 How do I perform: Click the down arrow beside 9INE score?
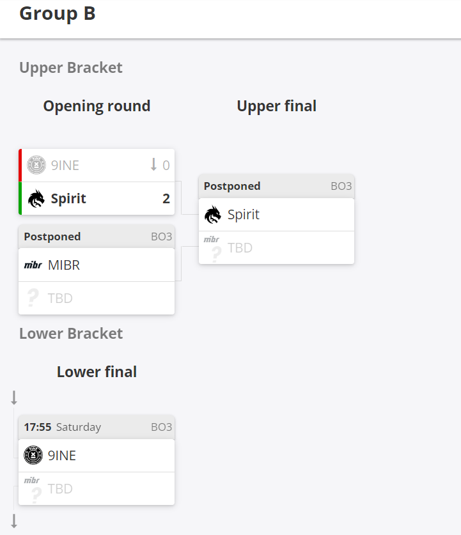click(x=153, y=165)
